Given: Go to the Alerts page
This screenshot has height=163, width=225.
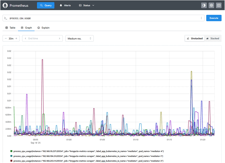Looking at the screenshot, I should pos(66,5).
